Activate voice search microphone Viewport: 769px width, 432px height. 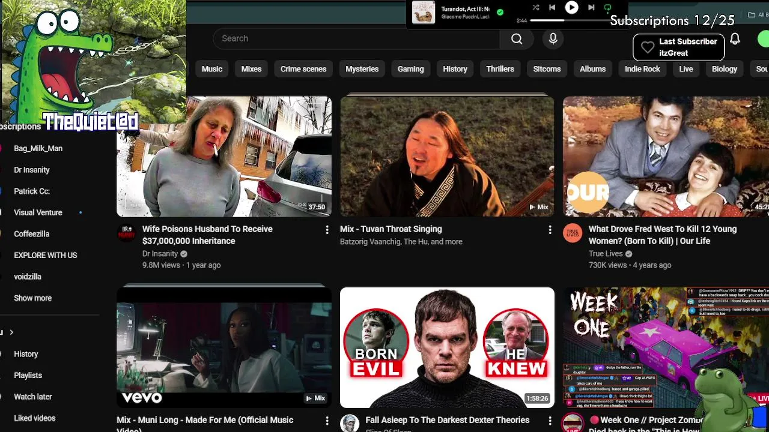point(553,38)
